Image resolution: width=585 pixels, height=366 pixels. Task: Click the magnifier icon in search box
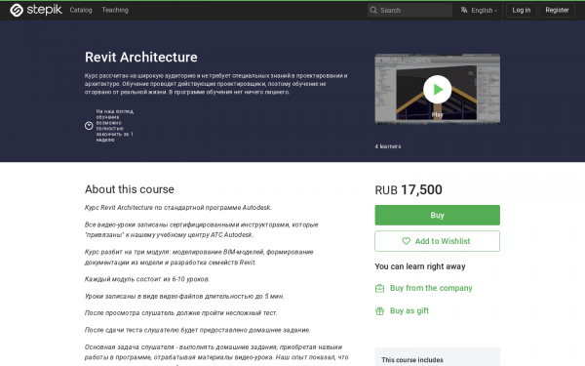point(373,10)
